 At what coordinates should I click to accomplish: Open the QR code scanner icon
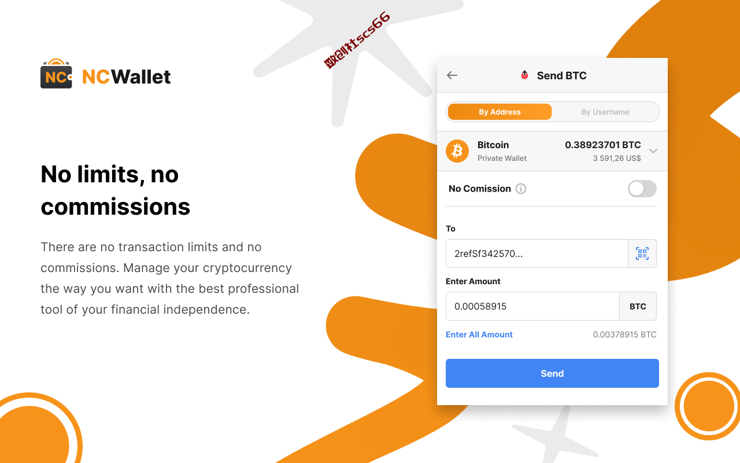[x=642, y=253]
